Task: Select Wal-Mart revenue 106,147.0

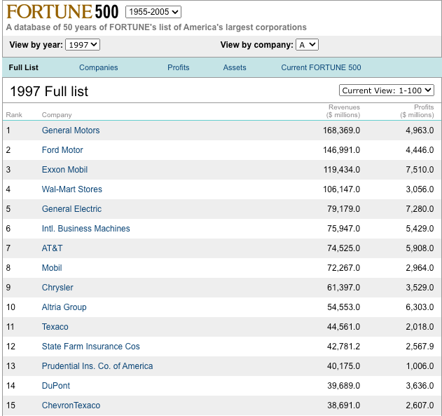Action: pos(341,189)
